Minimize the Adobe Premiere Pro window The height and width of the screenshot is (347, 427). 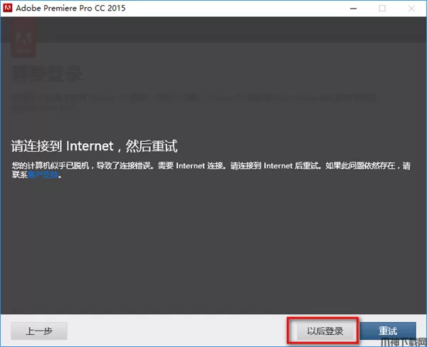coord(353,9)
